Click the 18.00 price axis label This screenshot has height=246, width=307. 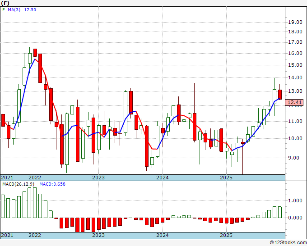click(295, 32)
